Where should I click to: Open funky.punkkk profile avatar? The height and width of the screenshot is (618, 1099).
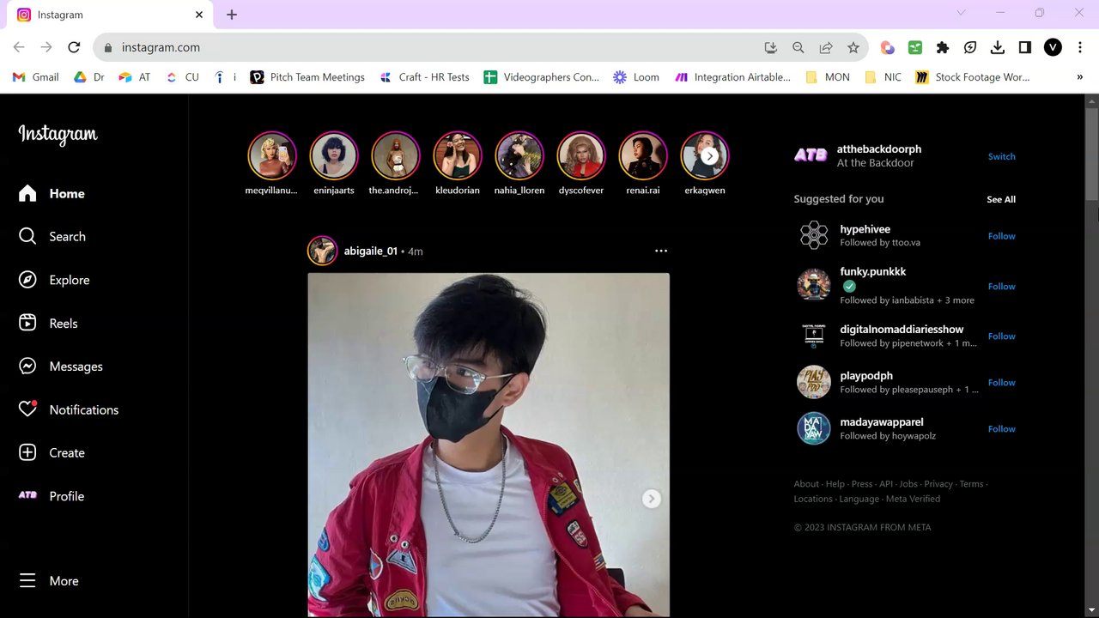pyautogui.click(x=813, y=285)
